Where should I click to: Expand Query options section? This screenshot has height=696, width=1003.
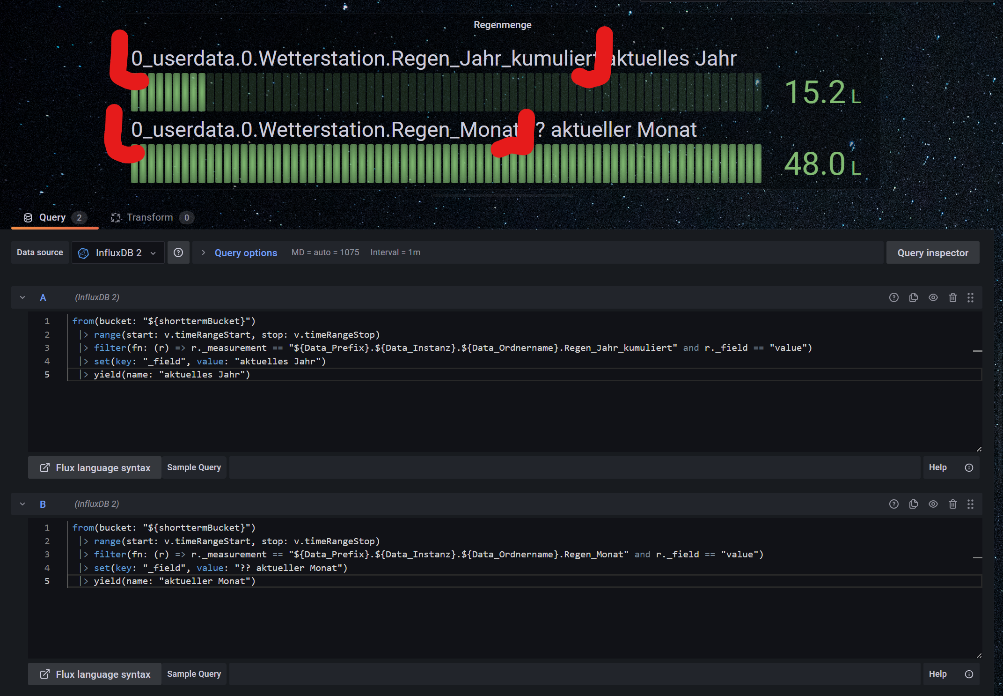245,252
